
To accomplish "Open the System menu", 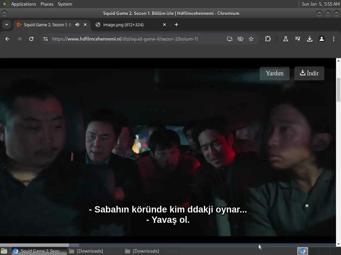I will tap(65, 4).
